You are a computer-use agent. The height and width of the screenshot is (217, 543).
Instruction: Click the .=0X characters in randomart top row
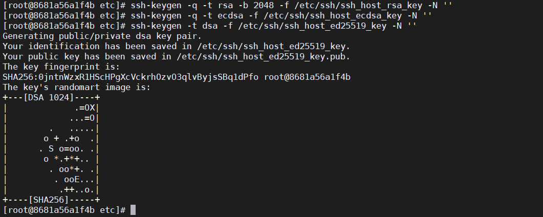coord(84,108)
